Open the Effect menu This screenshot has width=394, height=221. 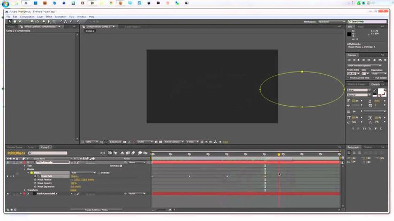click(49, 17)
